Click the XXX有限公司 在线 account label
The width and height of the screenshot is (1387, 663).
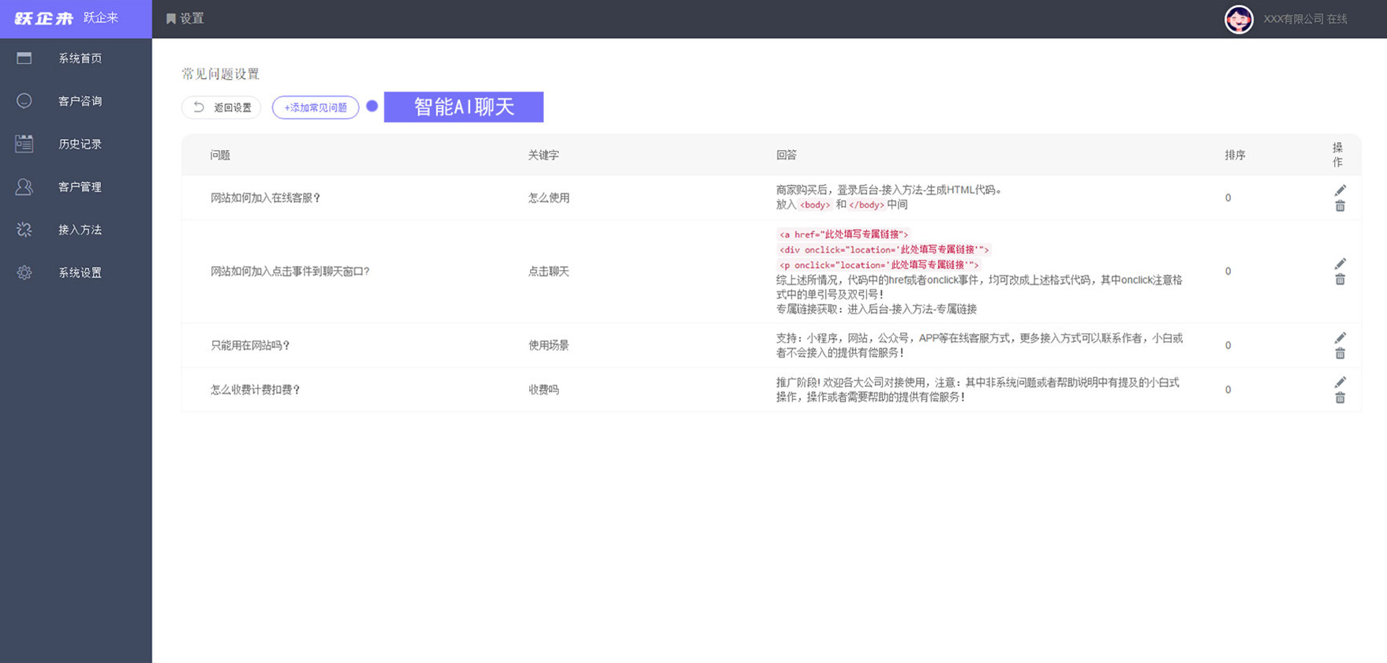(1305, 19)
